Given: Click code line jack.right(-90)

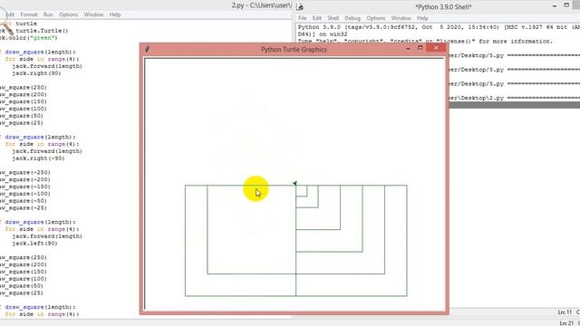Looking at the screenshot, I should pos(38,158).
